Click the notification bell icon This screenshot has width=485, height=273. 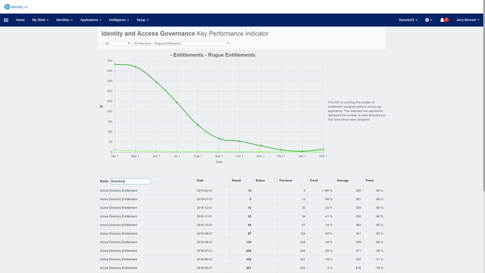(x=442, y=20)
